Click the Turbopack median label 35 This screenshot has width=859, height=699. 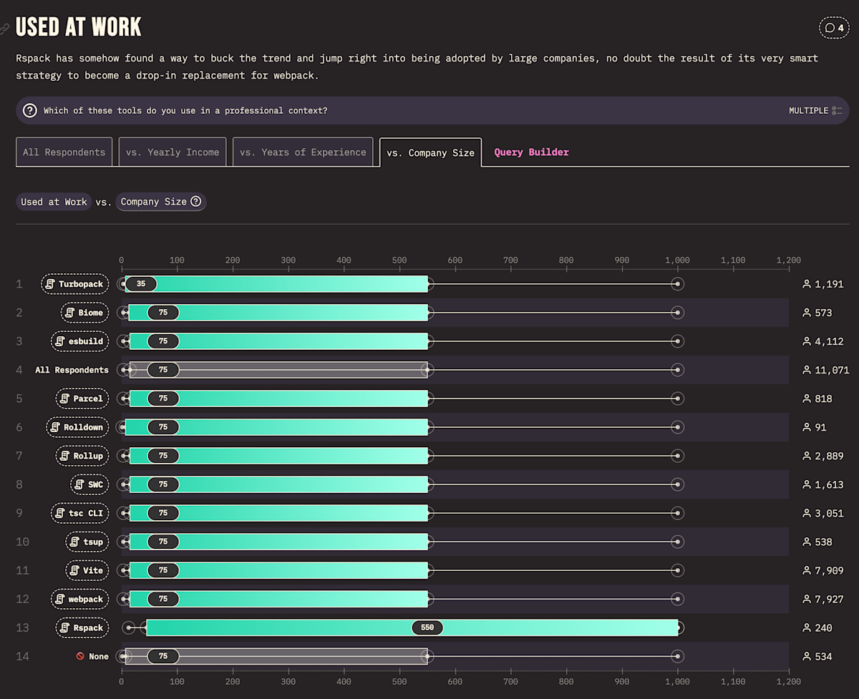141,284
